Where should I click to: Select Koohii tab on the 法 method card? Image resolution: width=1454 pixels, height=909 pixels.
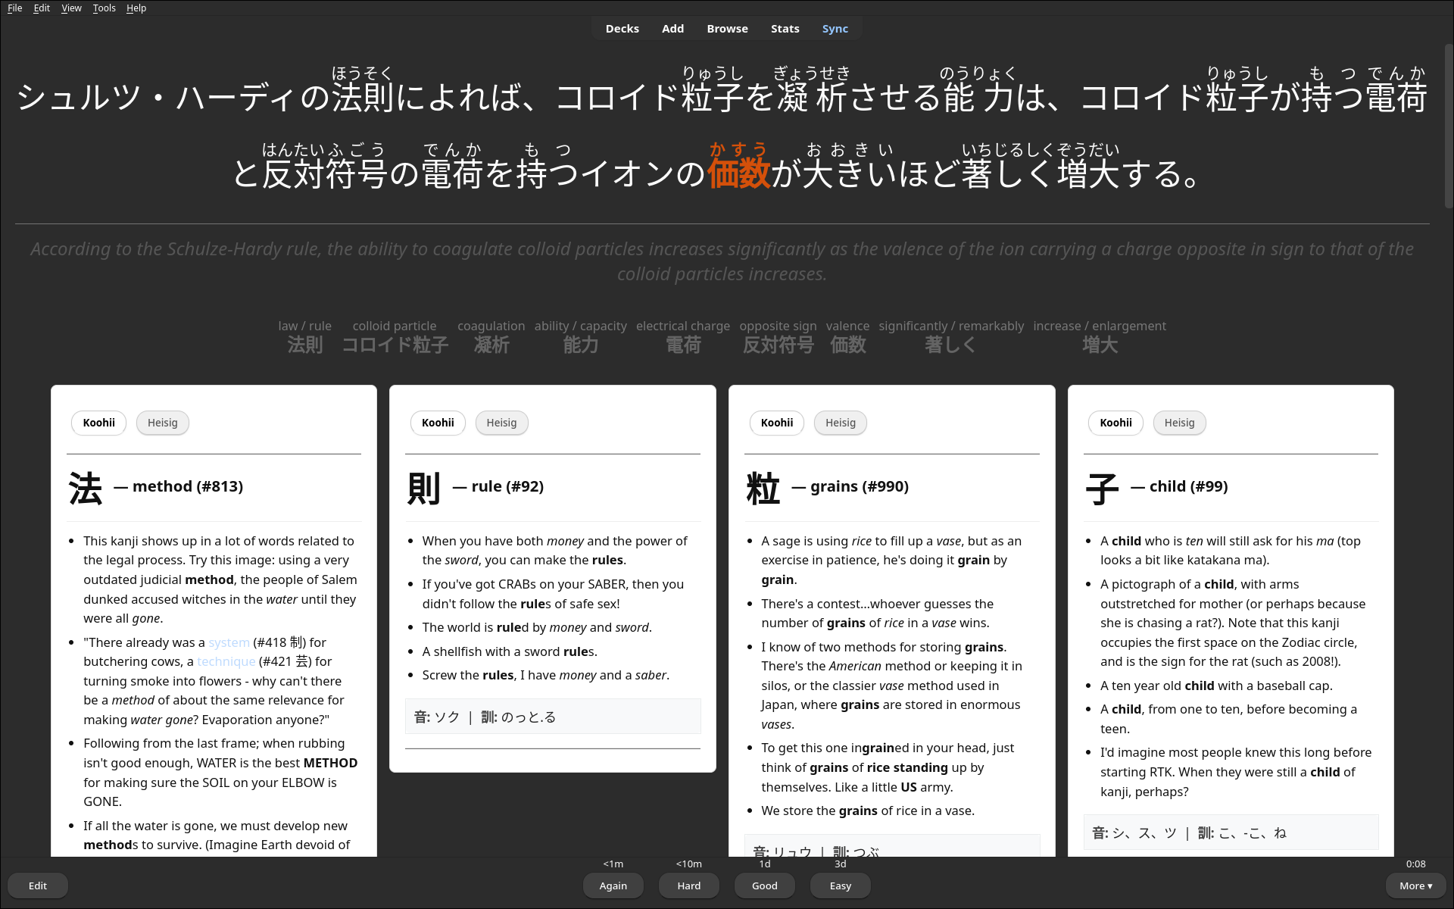pos(99,423)
